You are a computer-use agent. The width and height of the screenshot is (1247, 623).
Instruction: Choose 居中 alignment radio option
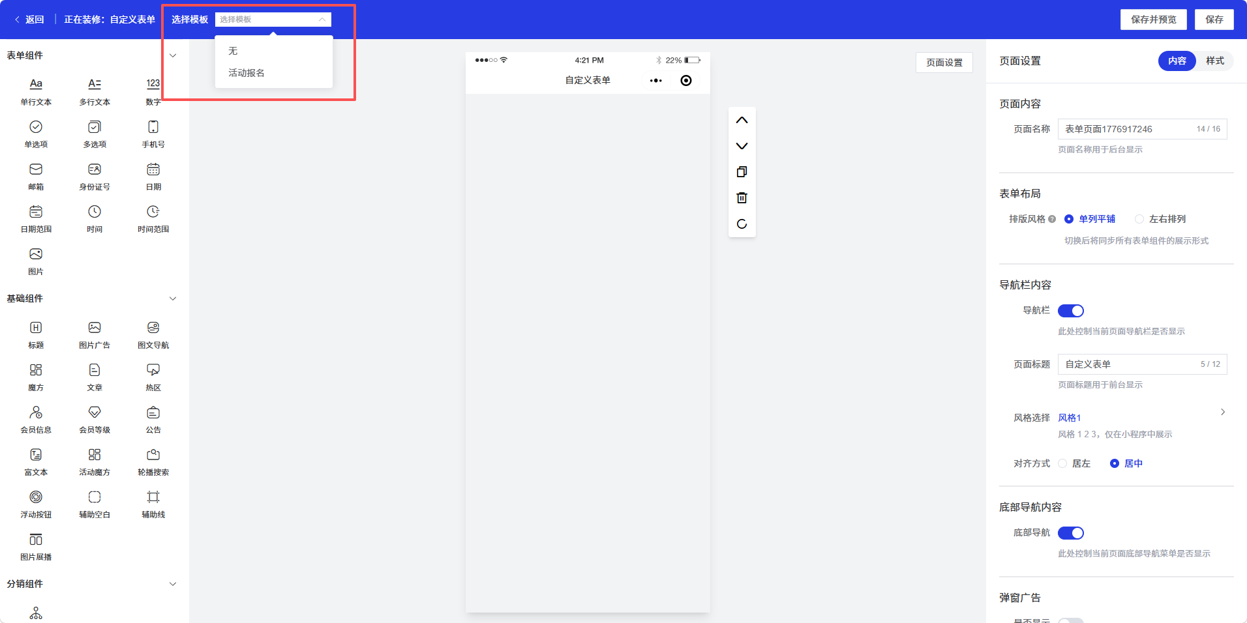click(1126, 463)
